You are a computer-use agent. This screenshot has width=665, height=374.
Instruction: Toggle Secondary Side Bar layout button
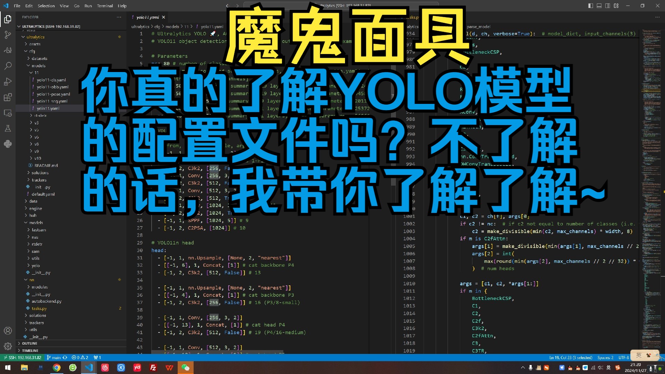click(608, 6)
